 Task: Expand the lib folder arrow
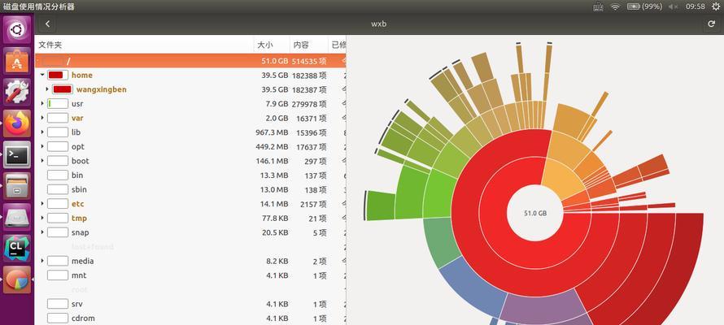42,132
